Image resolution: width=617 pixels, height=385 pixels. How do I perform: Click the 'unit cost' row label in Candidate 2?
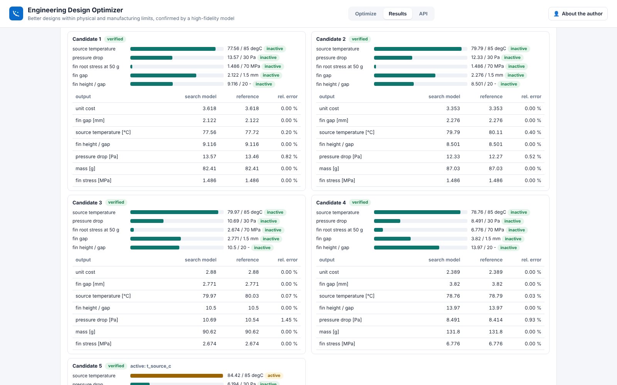click(329, 109)
